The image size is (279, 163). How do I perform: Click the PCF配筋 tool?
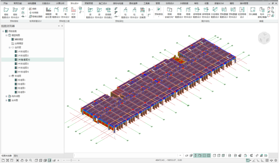73,13
